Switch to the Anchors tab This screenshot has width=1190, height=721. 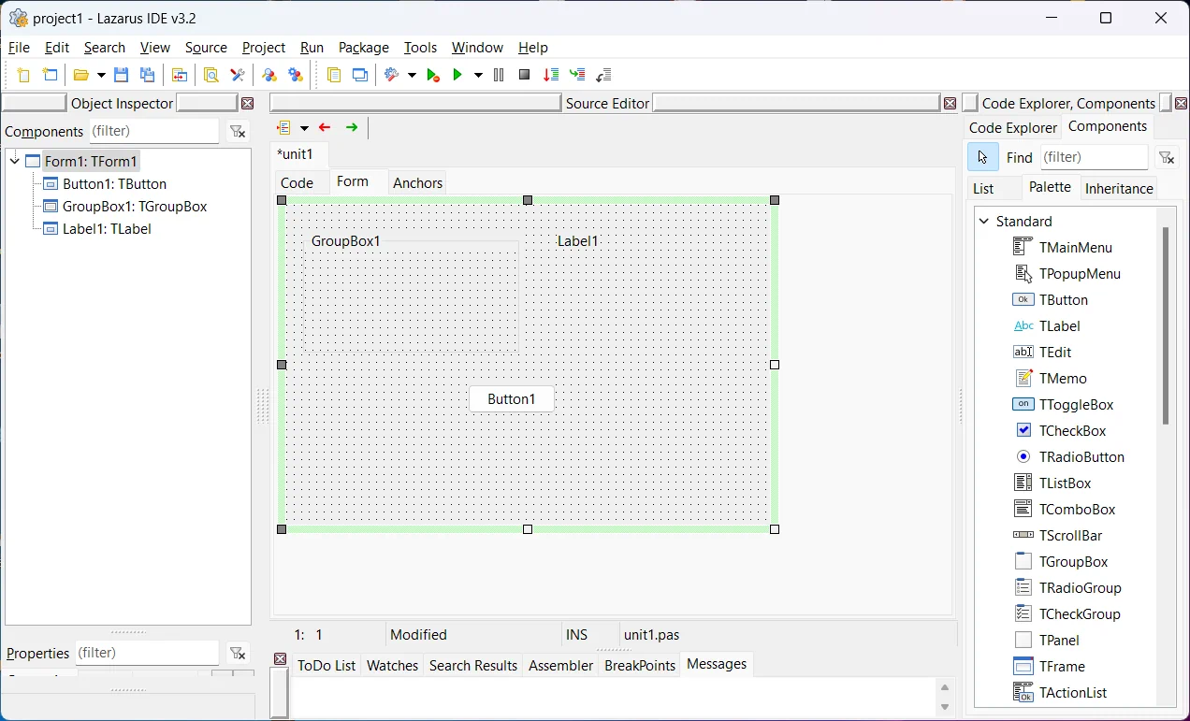418,182
